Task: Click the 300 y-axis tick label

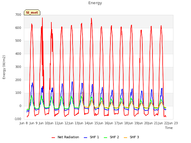Action: 18,67
